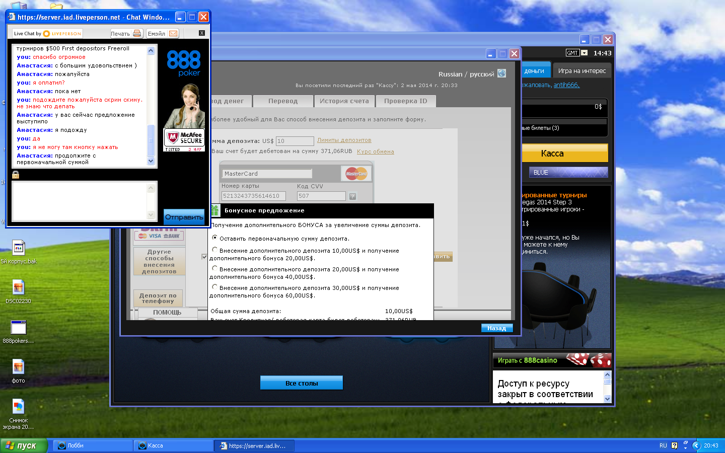Image resolution: width=725 pixels, height=453 pixels.
Task: Send chat message with Отправить button
Action: (184, 217)
